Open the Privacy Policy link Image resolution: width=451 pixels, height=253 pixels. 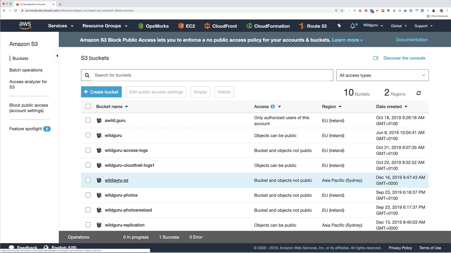click(x=400, y=248)
